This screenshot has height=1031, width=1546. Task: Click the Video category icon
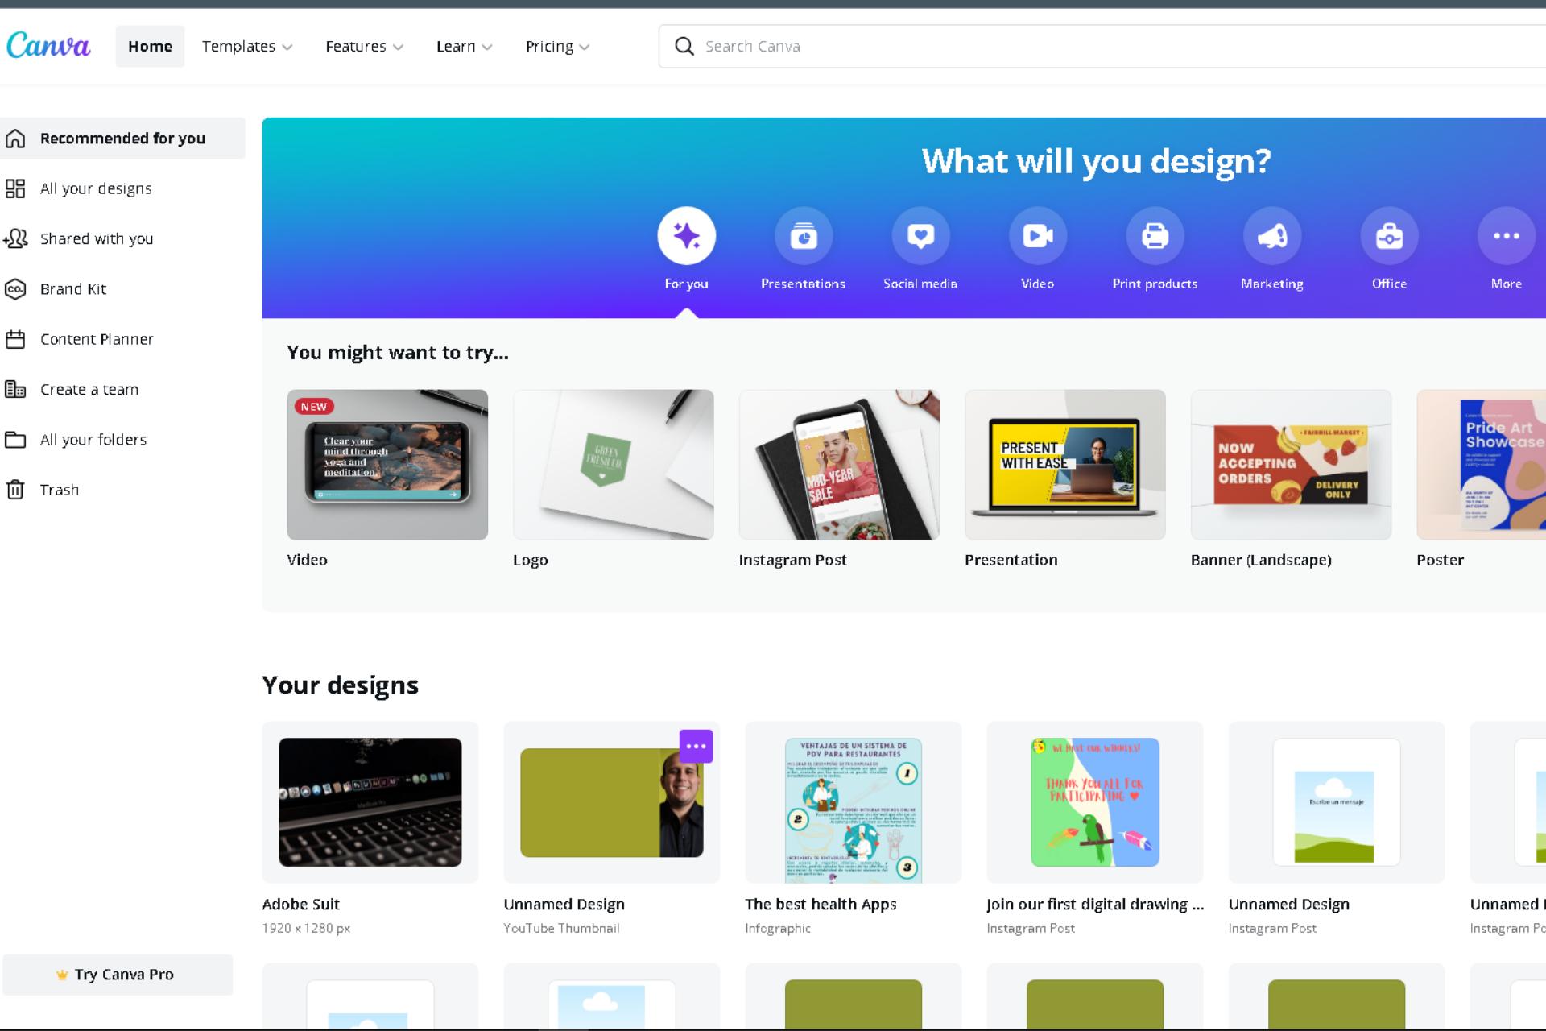click(1038, 236)
